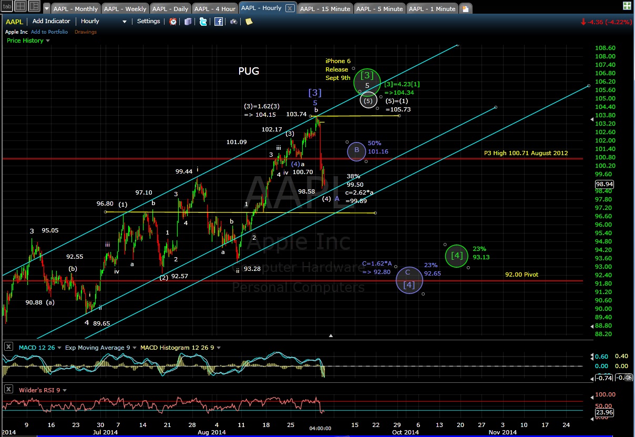The width and height of the screenshot is (635, 437).
Task: Click the white (5) circle annotation
Action: click(368, 99)
